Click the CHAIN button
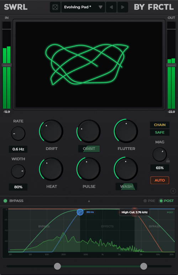Image resolution: width=178 pixels, height=275 pixels. pyautogui.click(x=159, y=125)
